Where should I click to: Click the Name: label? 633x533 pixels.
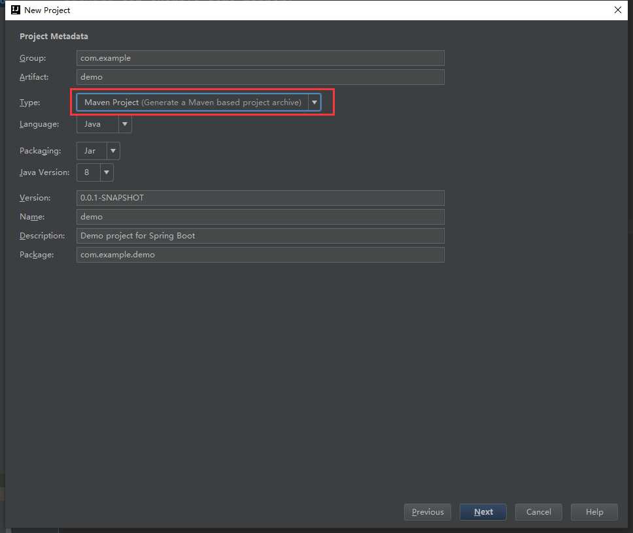(x=32, y=217)
